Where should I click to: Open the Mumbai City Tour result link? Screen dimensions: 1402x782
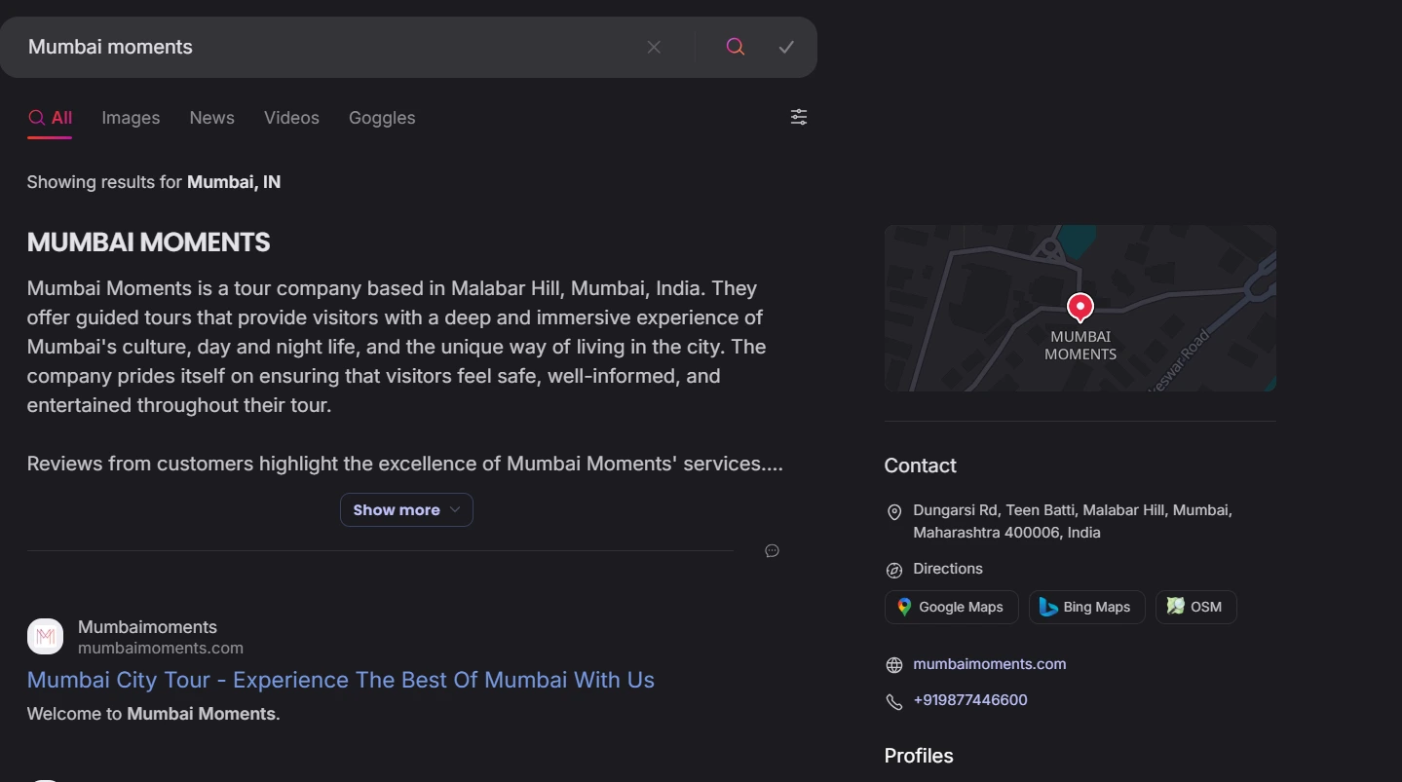click(340, 680)
